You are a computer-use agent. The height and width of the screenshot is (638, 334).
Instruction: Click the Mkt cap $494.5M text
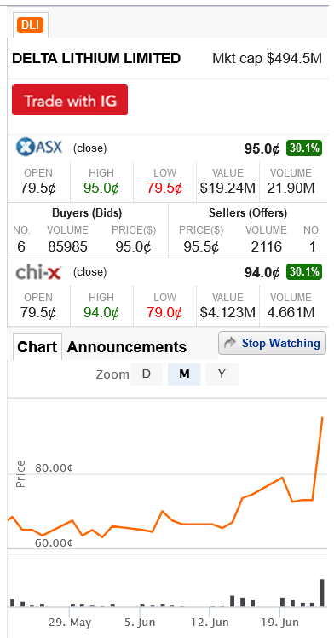pos(268,59)
